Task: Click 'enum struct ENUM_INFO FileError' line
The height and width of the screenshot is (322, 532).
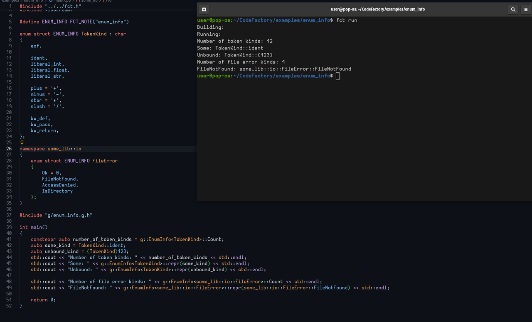Action: tap(74, 161)
